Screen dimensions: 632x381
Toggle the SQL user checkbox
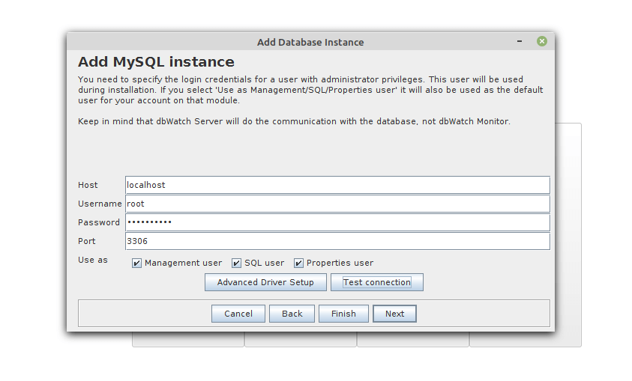pos(237,263)
